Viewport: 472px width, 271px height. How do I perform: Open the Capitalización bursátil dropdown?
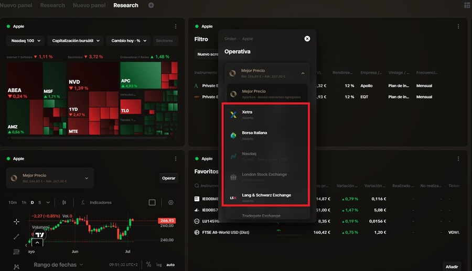click(x=75, y=41)
